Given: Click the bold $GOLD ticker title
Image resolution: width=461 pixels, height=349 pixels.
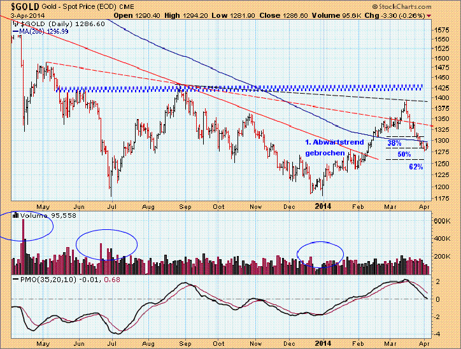Looking at the screenshot, I should (19, 6).
